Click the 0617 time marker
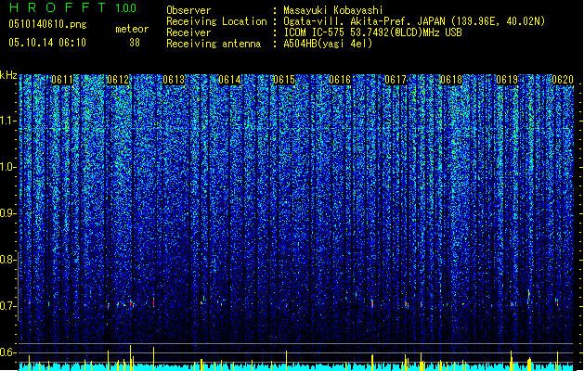Image resolution: width=584 pixels, height=371 pixels. point(396,80)
